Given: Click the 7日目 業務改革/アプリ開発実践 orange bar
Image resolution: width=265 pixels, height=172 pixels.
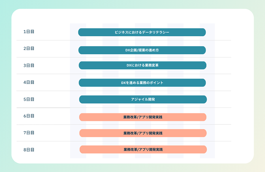Looking at the screenshot, I should click(143, 133).
